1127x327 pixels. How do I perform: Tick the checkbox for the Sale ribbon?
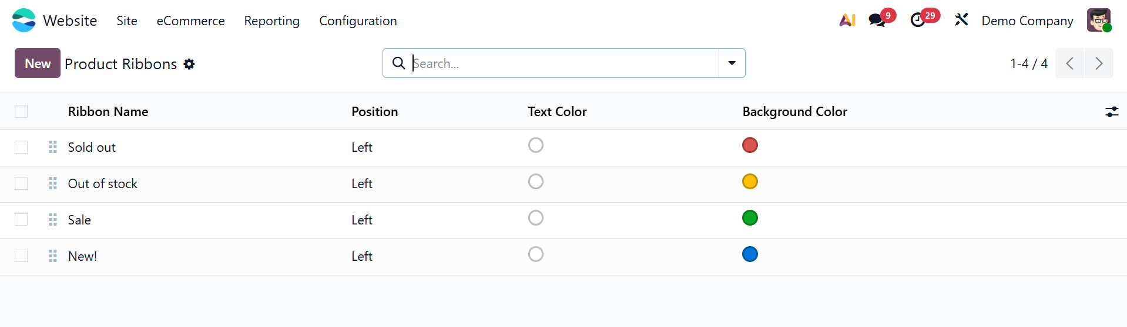pyautogui.click(x=21, y=220)
